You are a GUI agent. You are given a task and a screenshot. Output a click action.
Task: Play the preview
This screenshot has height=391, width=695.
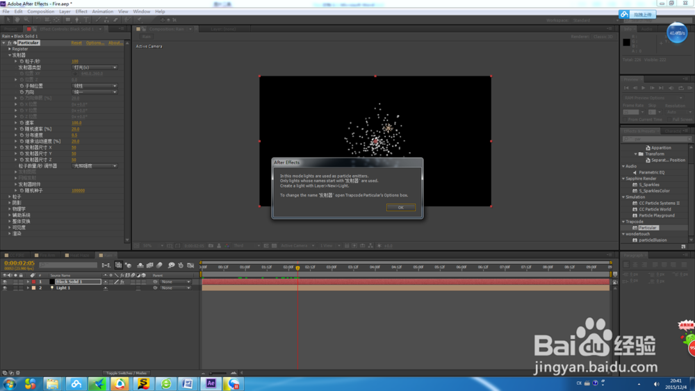(x=643, y=88)
